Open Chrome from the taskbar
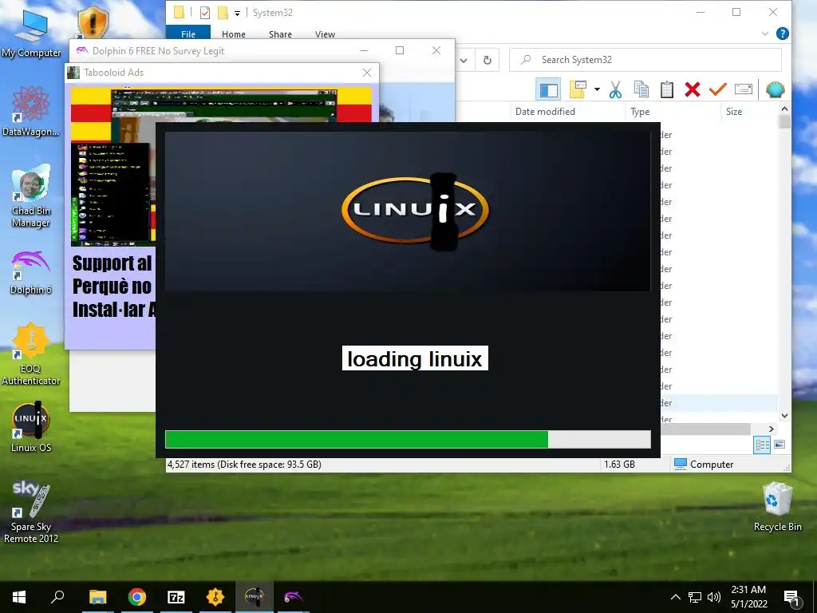The height and width of the screenshot is (613, 817). coord(136,597)
